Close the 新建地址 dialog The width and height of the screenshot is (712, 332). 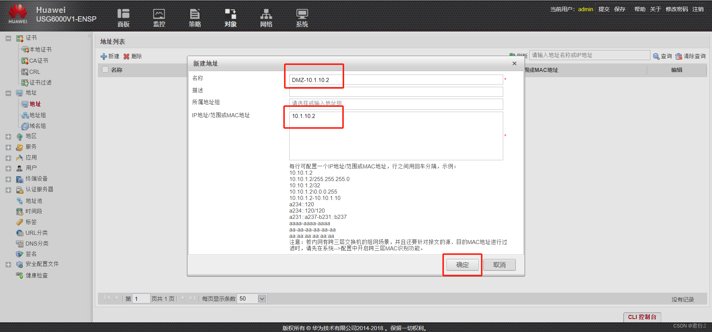coord(514,63)
